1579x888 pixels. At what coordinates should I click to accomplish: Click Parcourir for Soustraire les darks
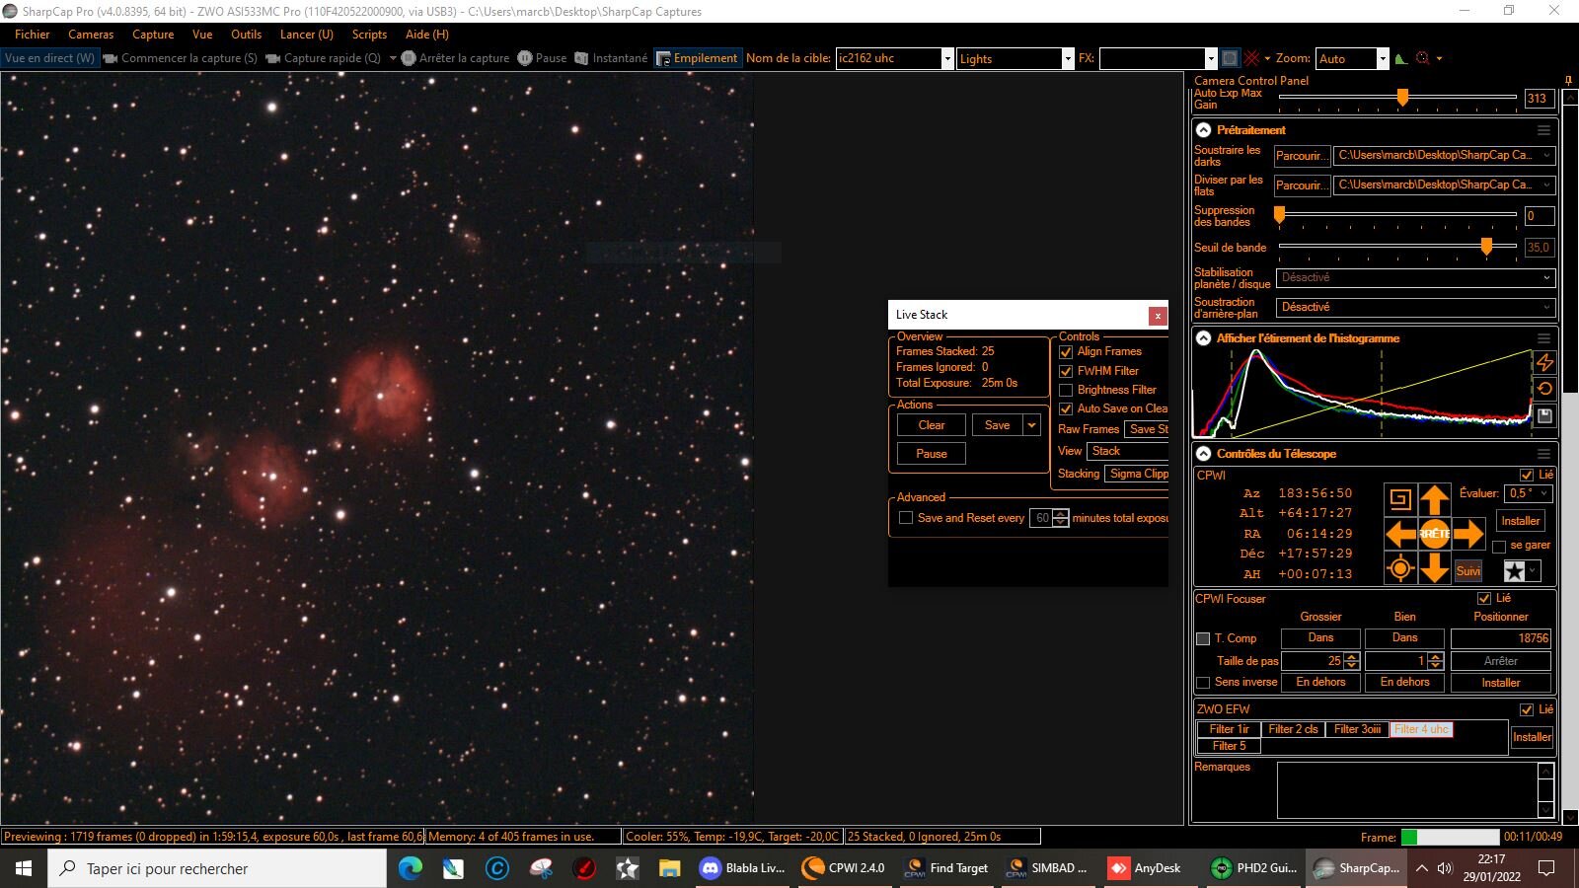(1302, 156)
